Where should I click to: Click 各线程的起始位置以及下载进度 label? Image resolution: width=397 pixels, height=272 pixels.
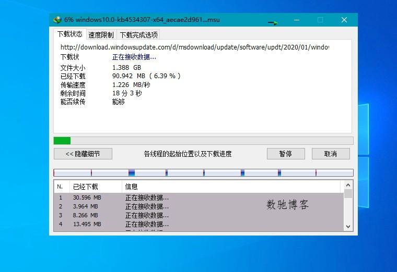click(x=188, y=154)
